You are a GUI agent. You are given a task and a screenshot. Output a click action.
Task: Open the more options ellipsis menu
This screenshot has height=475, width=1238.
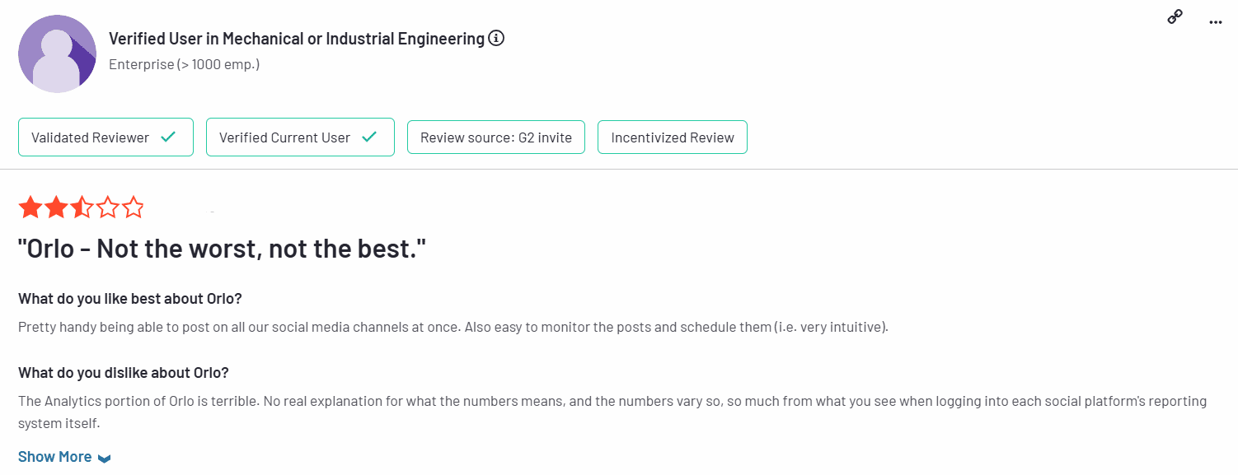coord(1216,21)
